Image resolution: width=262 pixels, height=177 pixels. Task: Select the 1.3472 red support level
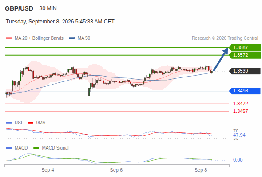tap(240, 104)
